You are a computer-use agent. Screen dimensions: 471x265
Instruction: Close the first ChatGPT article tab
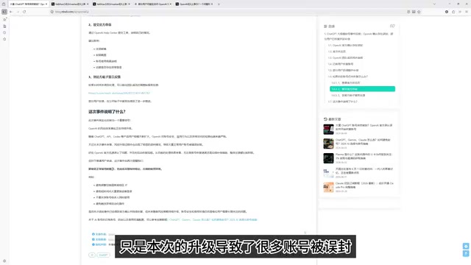tap(46, 4)
